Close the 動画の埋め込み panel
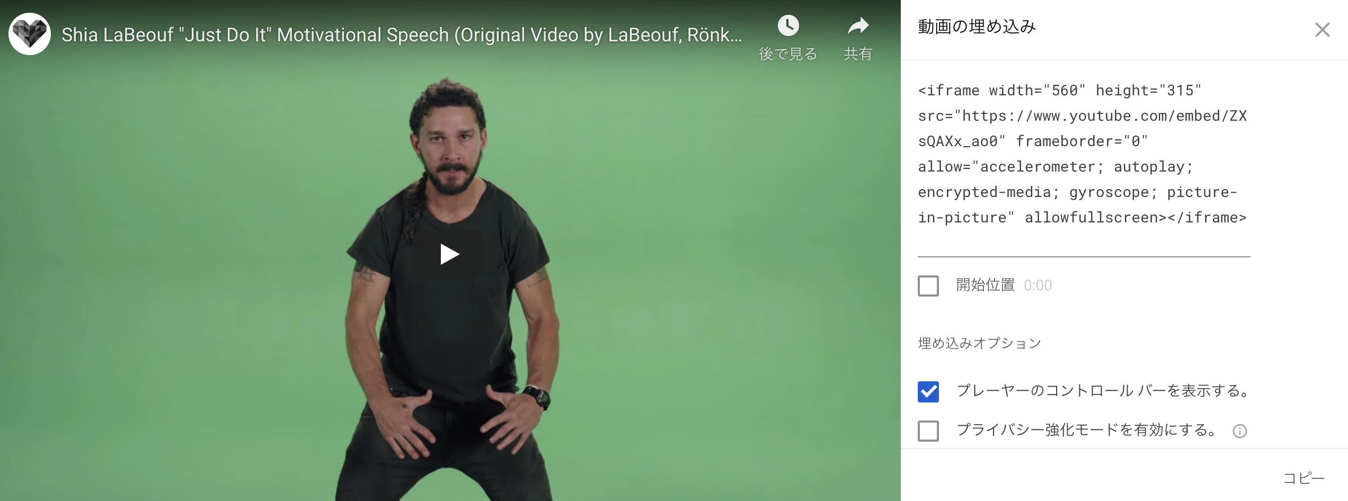This screenshot has height=501, width=1348. coord(1322,30)
